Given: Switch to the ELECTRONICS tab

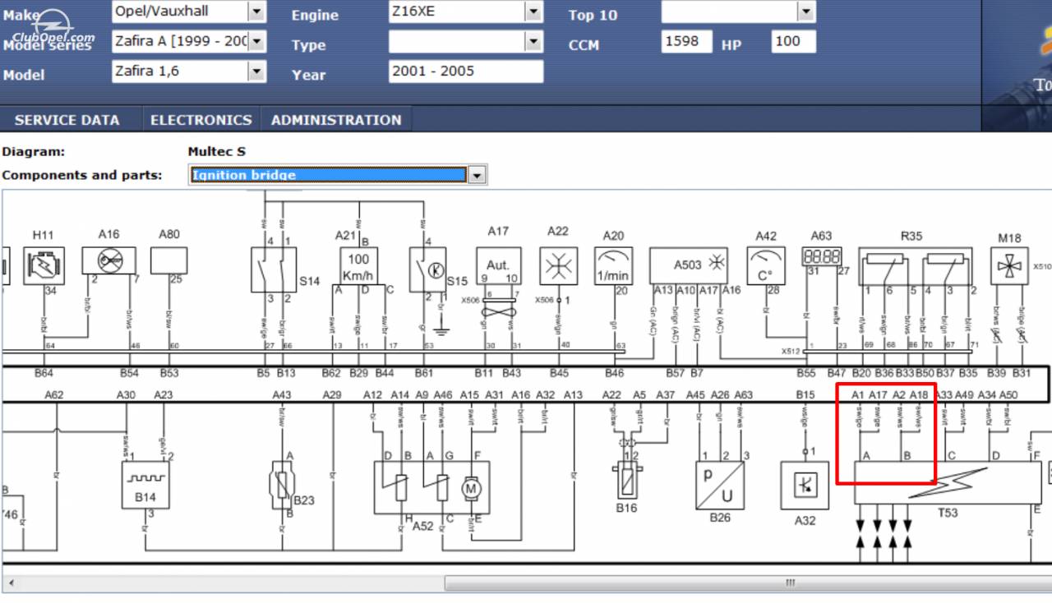Looking at the screenshot, I should pyautogui.click(x=201, y=120).
